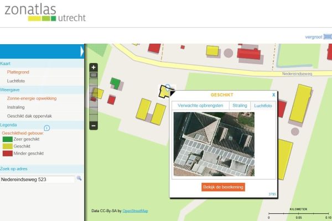The image size is (332, 221).
Task: Select Plattegrond map type
Action: (x=18, y=72)
